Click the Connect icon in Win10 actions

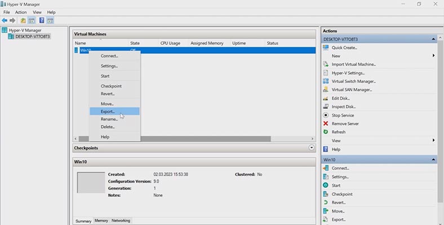(326, 167)
